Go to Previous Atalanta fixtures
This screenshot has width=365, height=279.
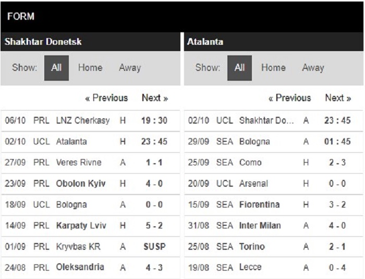(289, 98)
